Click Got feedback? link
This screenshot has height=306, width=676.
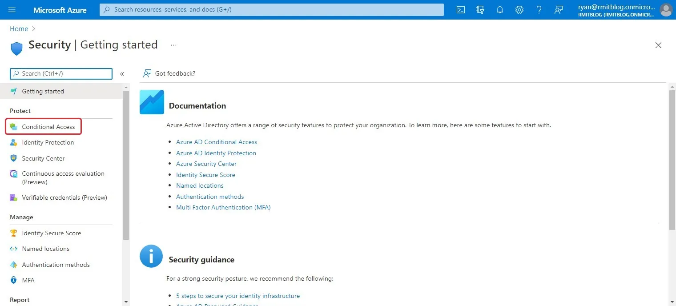point(175,73)
